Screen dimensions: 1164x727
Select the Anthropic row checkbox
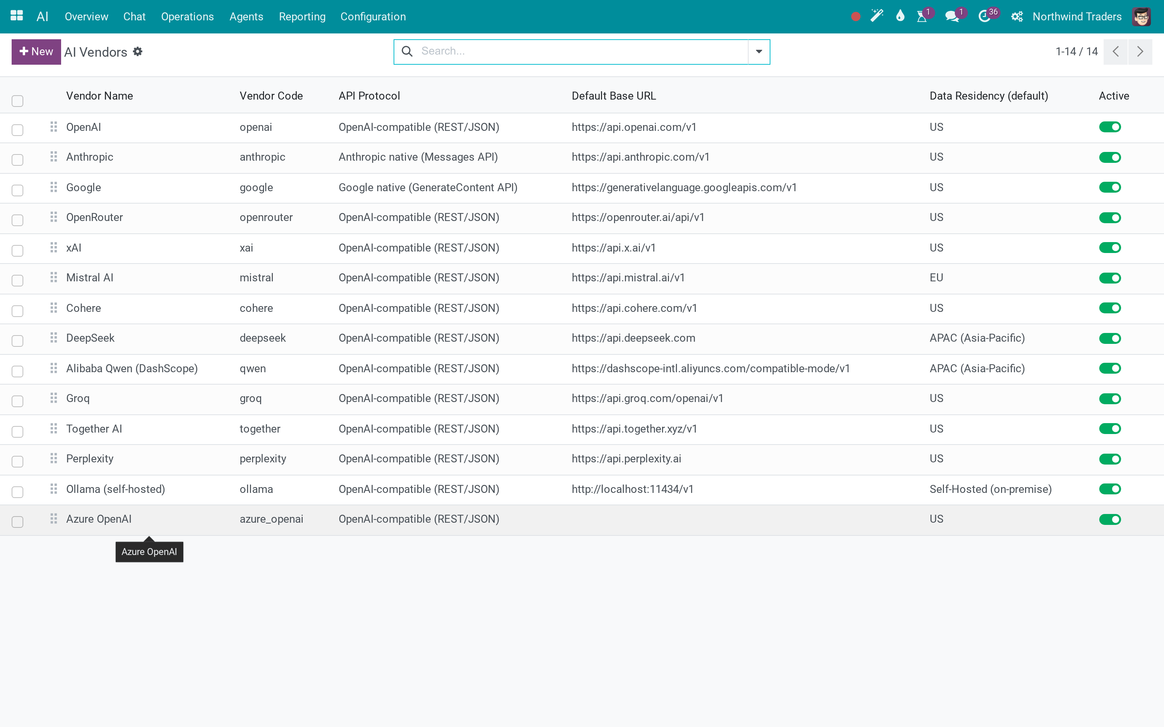17,160
